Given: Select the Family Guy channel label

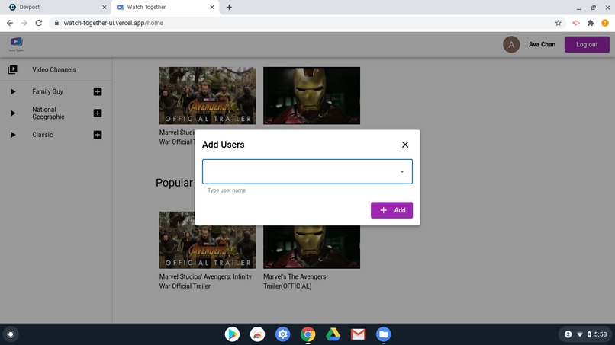Looking at the screenshot, I should (47, 91).
